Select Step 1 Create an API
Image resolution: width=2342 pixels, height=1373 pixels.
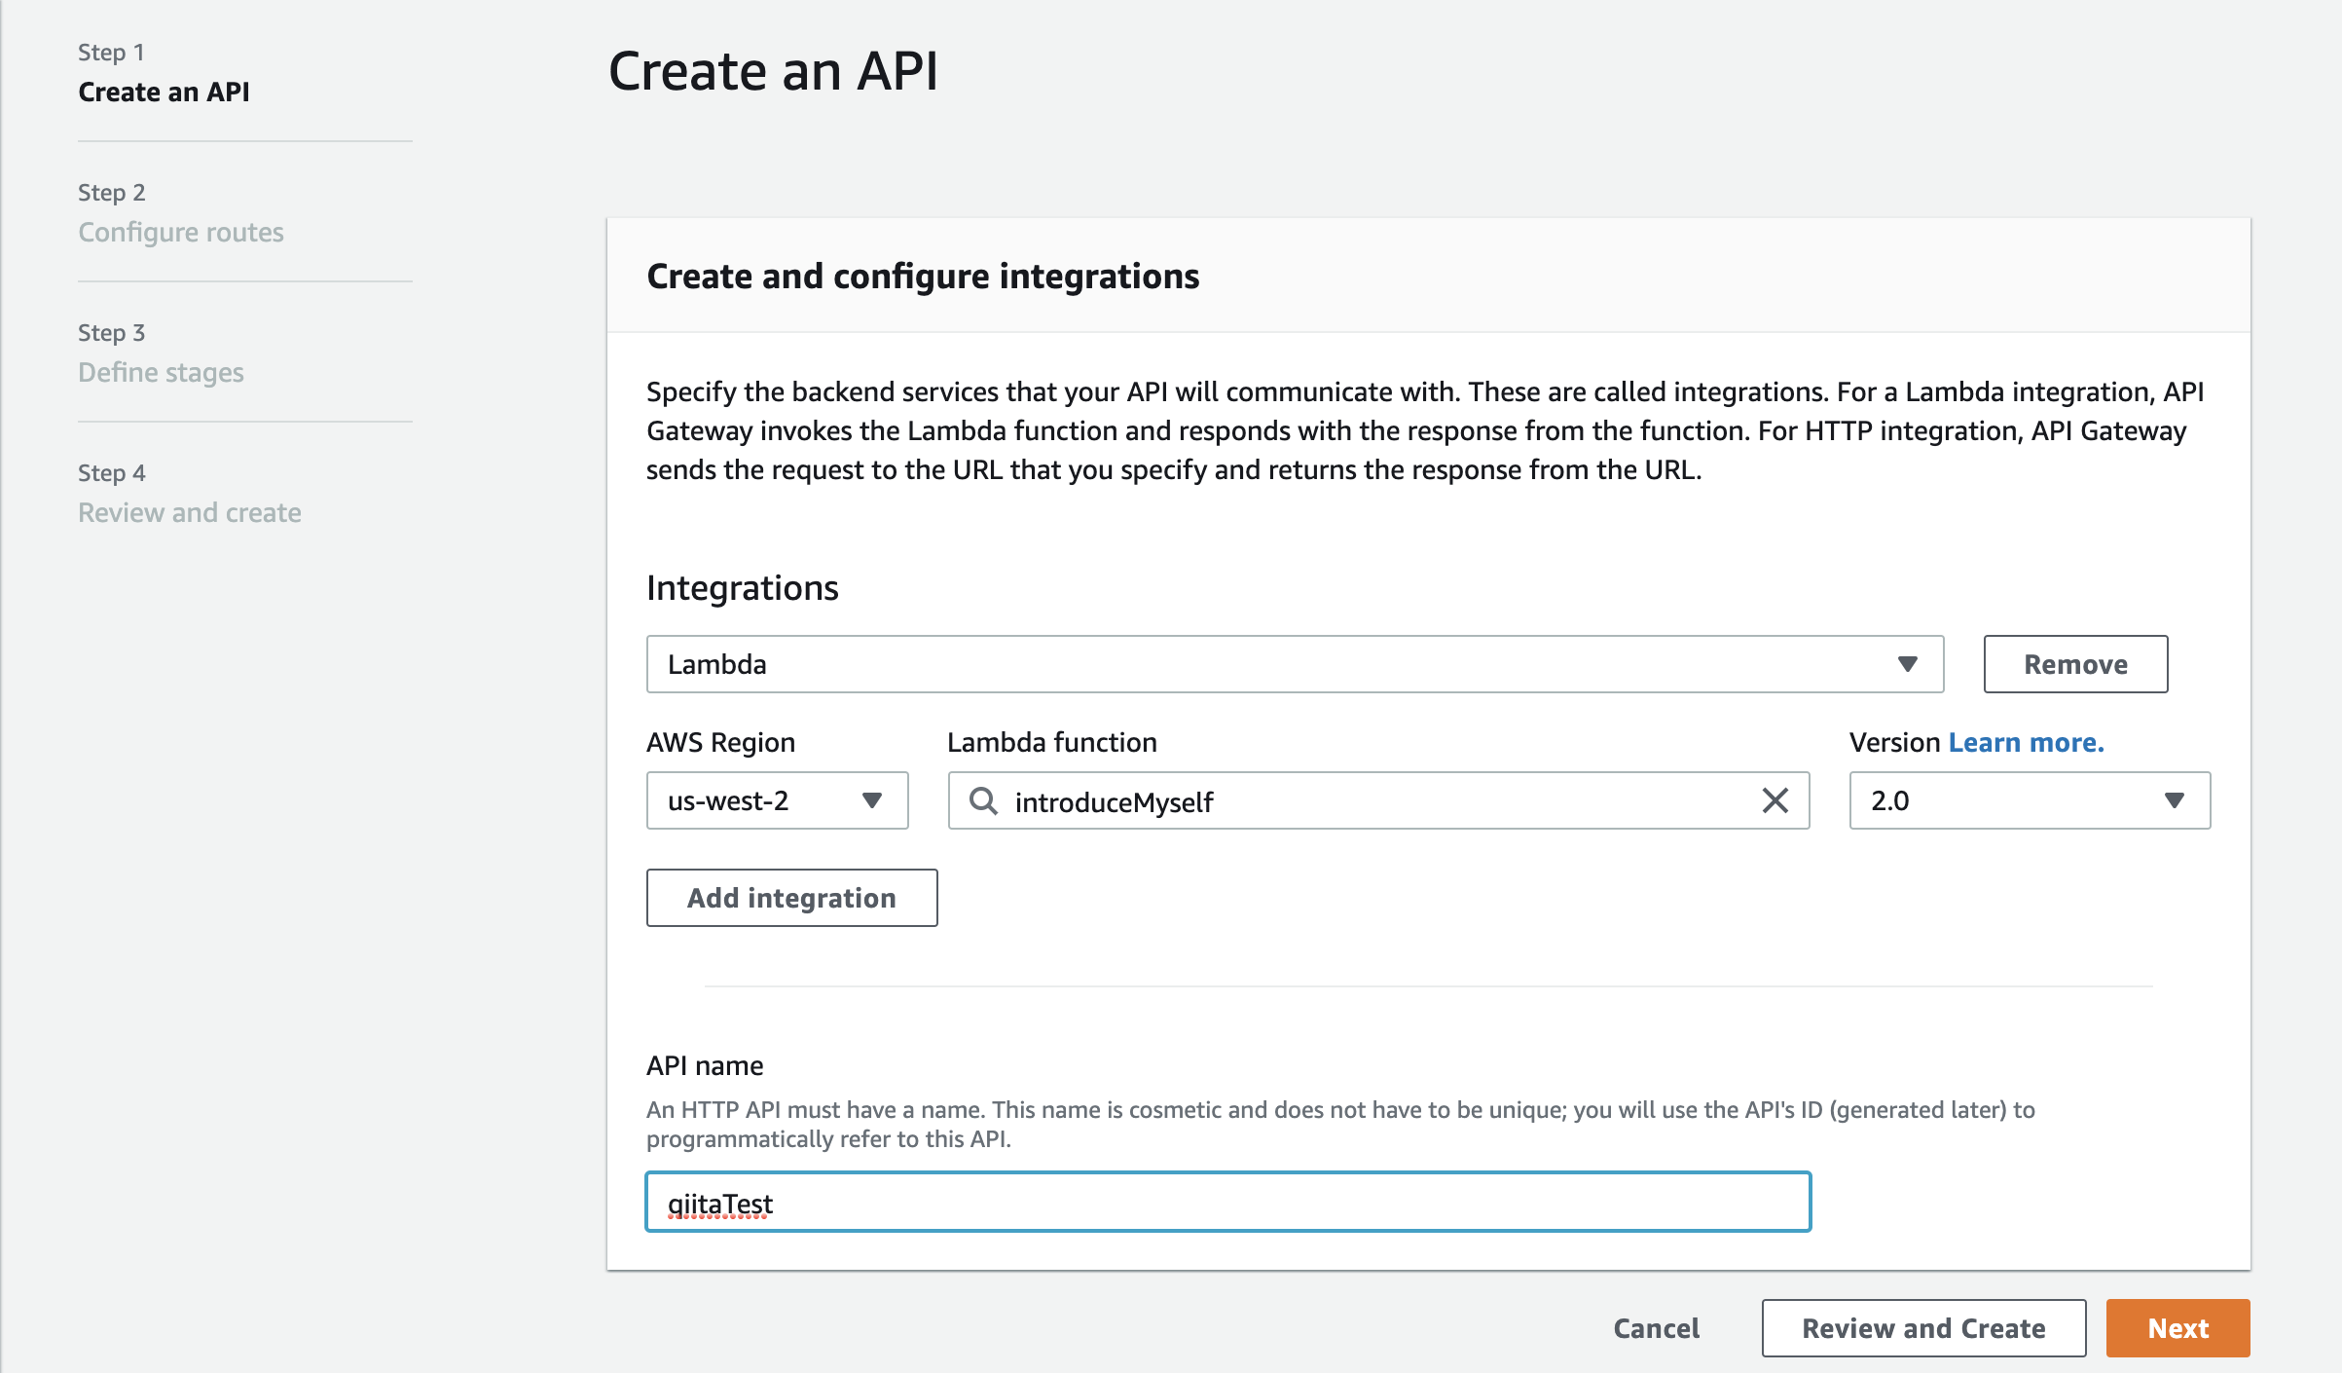tap(164, 92)
